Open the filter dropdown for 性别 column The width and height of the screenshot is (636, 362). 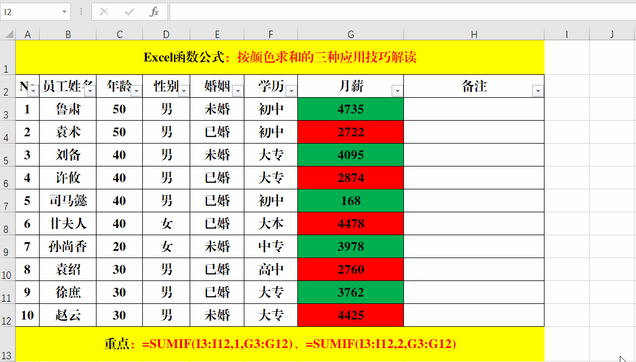[x=184, y=91]
